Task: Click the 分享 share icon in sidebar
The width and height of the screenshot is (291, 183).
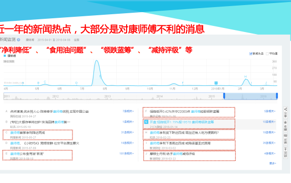Action: click(285, 112)
